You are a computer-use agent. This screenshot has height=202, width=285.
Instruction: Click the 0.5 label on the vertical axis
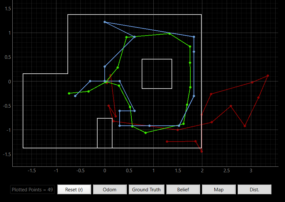click(8, 57)
